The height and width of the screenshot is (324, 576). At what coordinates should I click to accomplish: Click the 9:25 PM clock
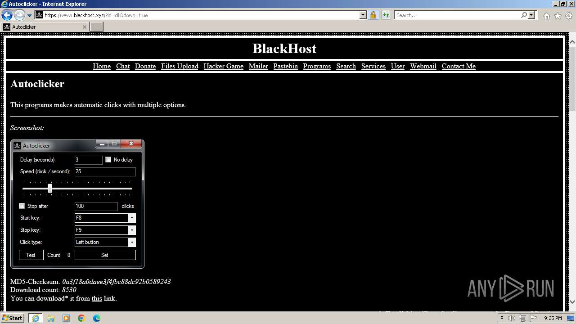point(553,318)
